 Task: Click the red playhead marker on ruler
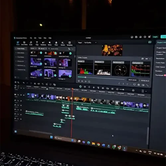pos(72,89)
